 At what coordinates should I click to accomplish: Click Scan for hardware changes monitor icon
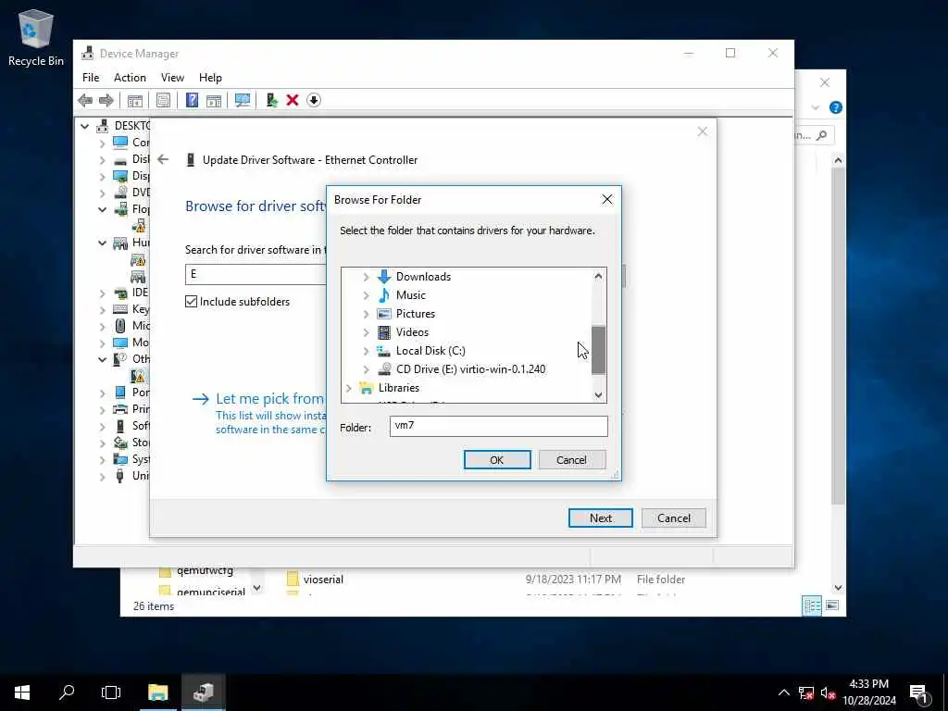pyautogui.click(x=243, y=100)
